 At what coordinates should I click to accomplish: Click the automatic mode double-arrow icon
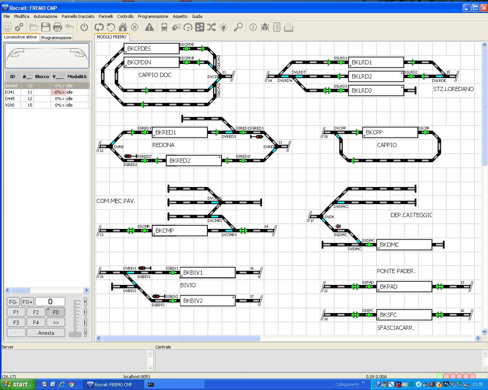click(x=99, y=27)
